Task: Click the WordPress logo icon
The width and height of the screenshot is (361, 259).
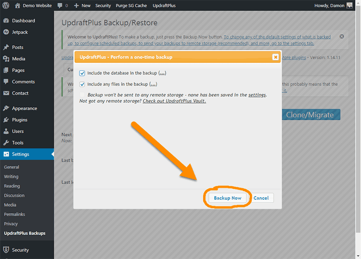Action: pos(6,5)
